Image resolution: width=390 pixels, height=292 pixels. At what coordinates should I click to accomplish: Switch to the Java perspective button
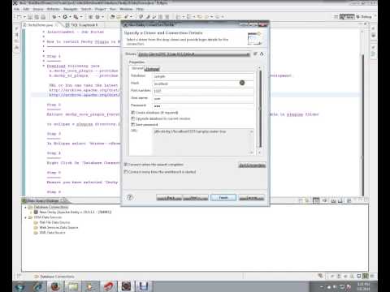[x=347, y=17]
